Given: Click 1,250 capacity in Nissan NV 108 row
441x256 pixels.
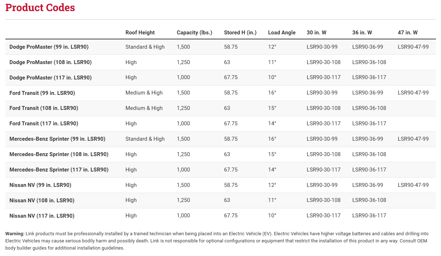Looking at the screenshot, I should coord(183,200).
